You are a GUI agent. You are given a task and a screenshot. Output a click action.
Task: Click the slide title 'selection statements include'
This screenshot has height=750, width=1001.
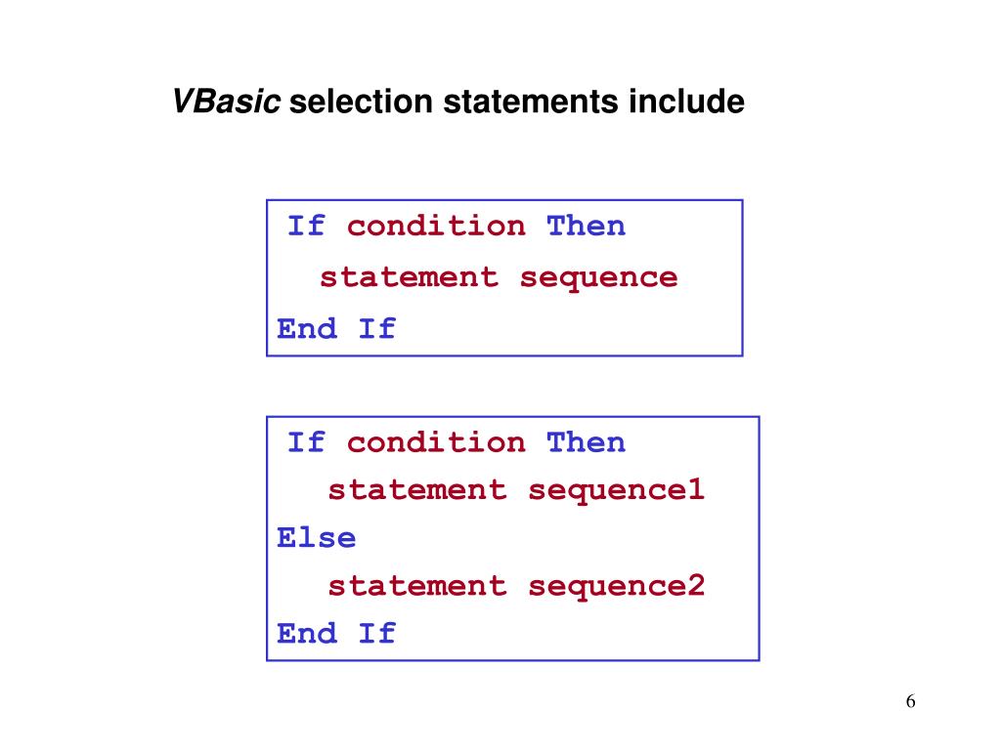(x=517, y=102)
